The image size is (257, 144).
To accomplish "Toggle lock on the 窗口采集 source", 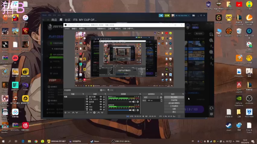I will (x=104, y=97).
